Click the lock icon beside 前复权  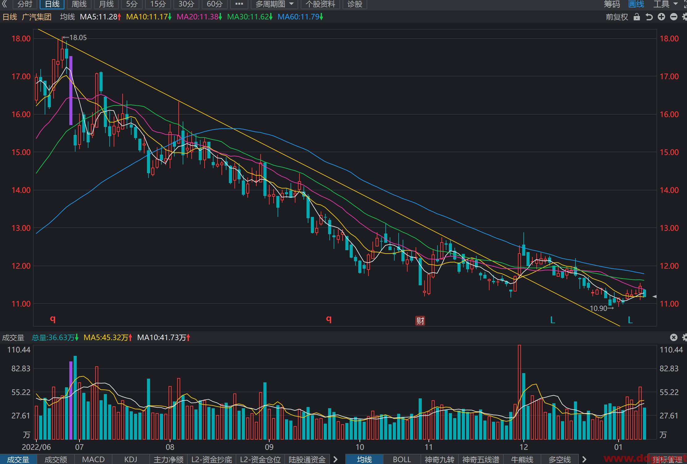click(636, 17)
